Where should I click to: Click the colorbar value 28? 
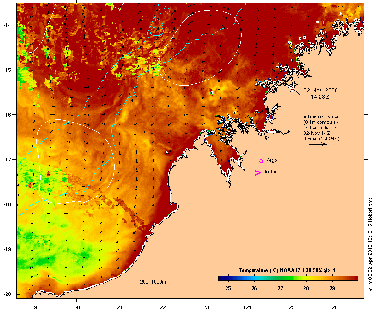[x=306, y=288]
